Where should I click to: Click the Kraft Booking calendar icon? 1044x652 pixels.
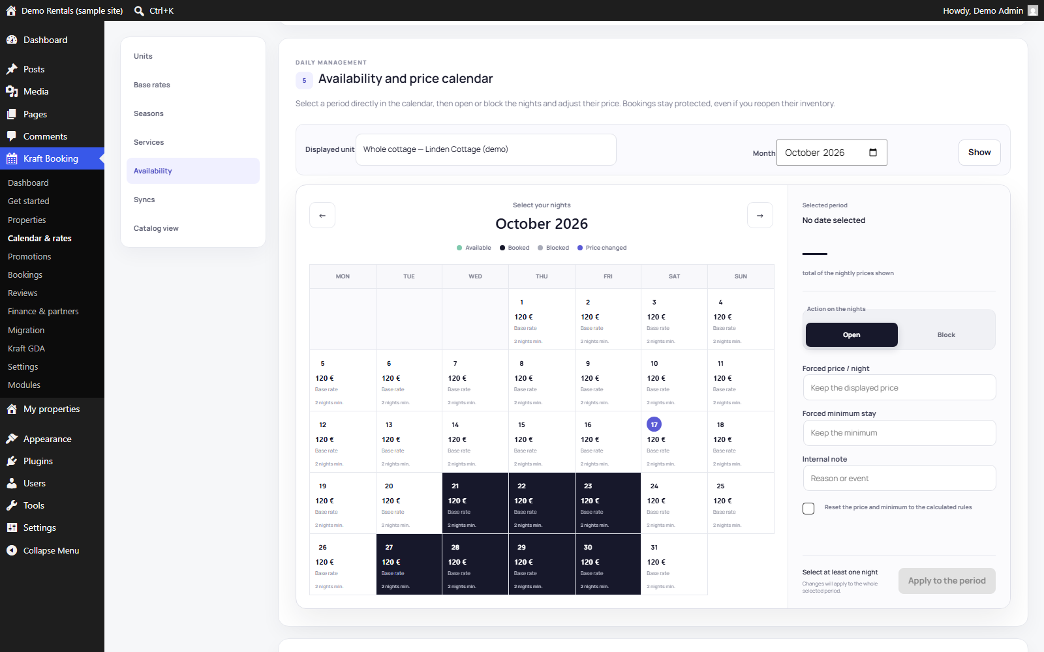tap(12, 158)
